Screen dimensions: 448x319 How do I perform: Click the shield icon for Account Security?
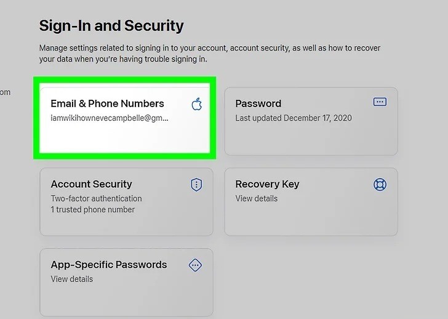(x=196, y=184)
